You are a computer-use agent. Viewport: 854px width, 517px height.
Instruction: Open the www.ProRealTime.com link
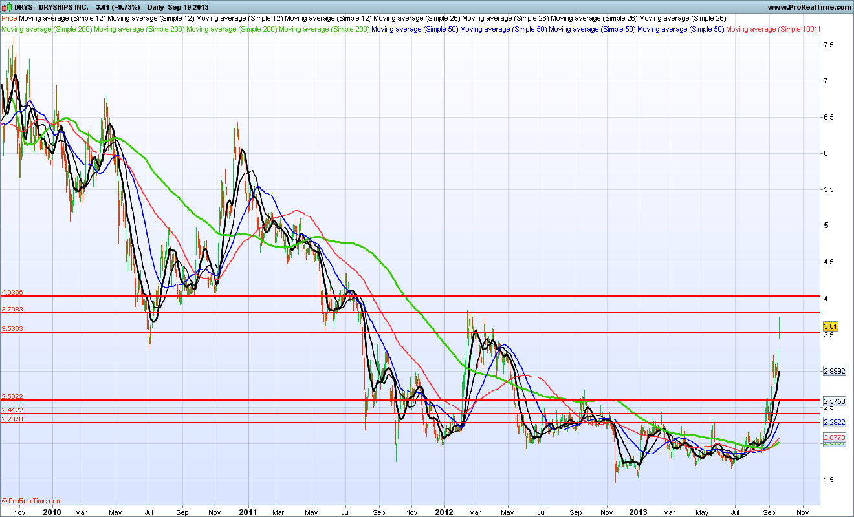pyautogui.click(x=809, y=7)
